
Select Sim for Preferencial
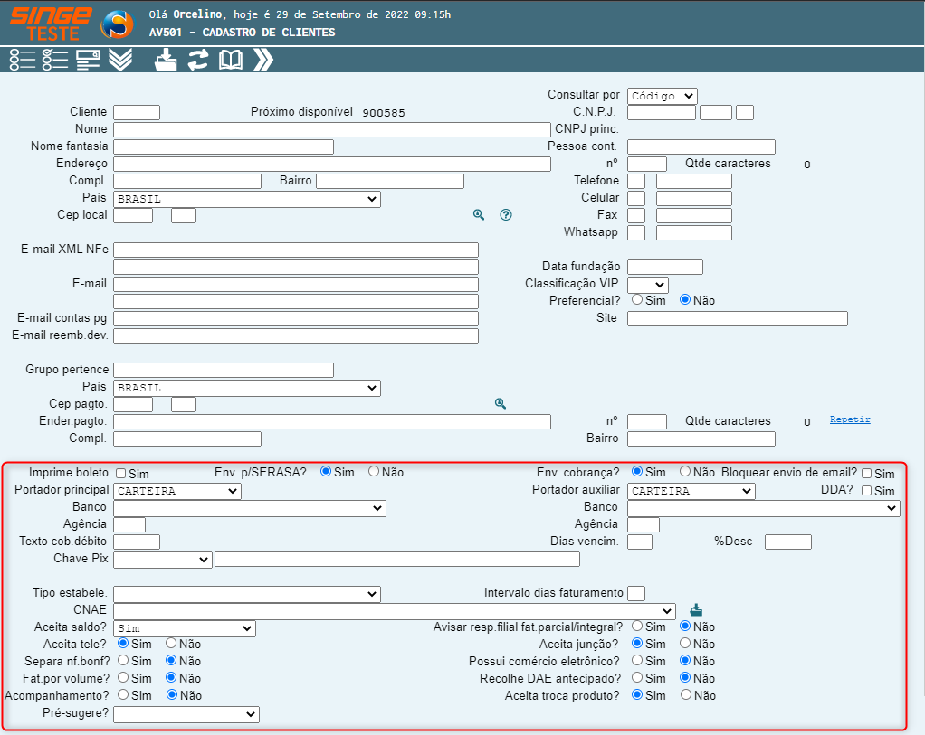click(x=637, y=299)
